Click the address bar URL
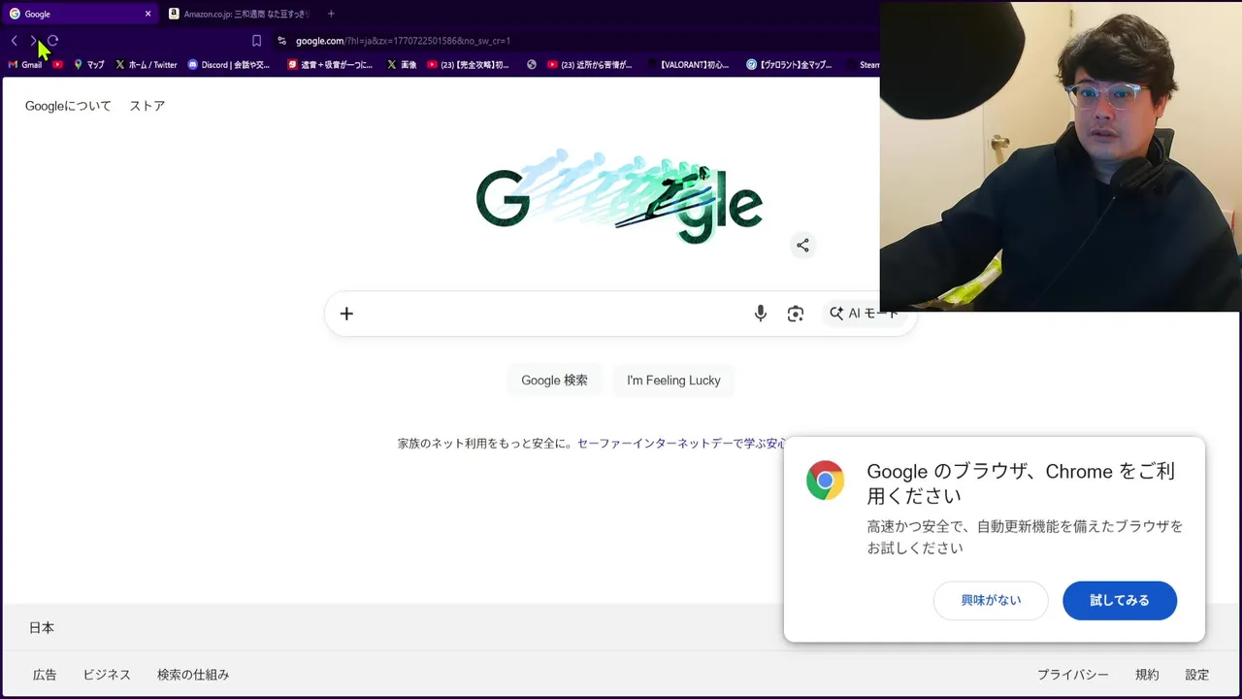The image size is (1242, 699). pos(403,41)
